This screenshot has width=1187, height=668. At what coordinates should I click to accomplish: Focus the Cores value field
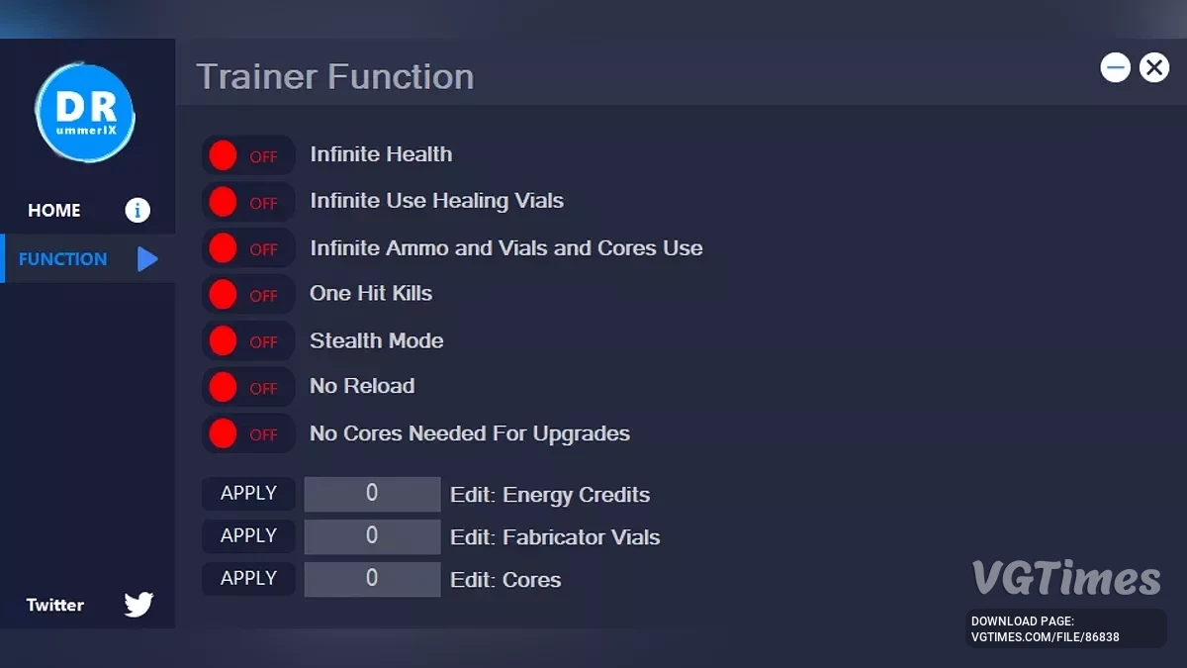pos(372,579)
